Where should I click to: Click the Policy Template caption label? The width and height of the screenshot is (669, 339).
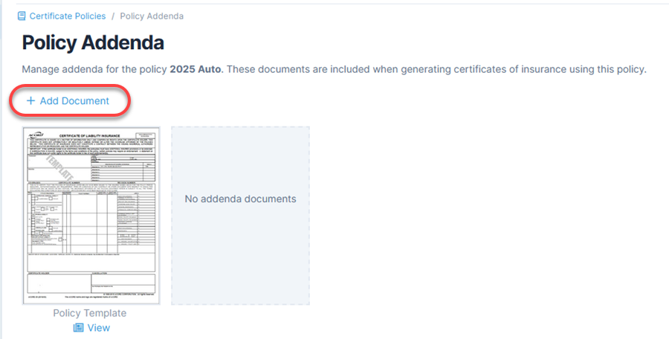(x=90, y=313)
